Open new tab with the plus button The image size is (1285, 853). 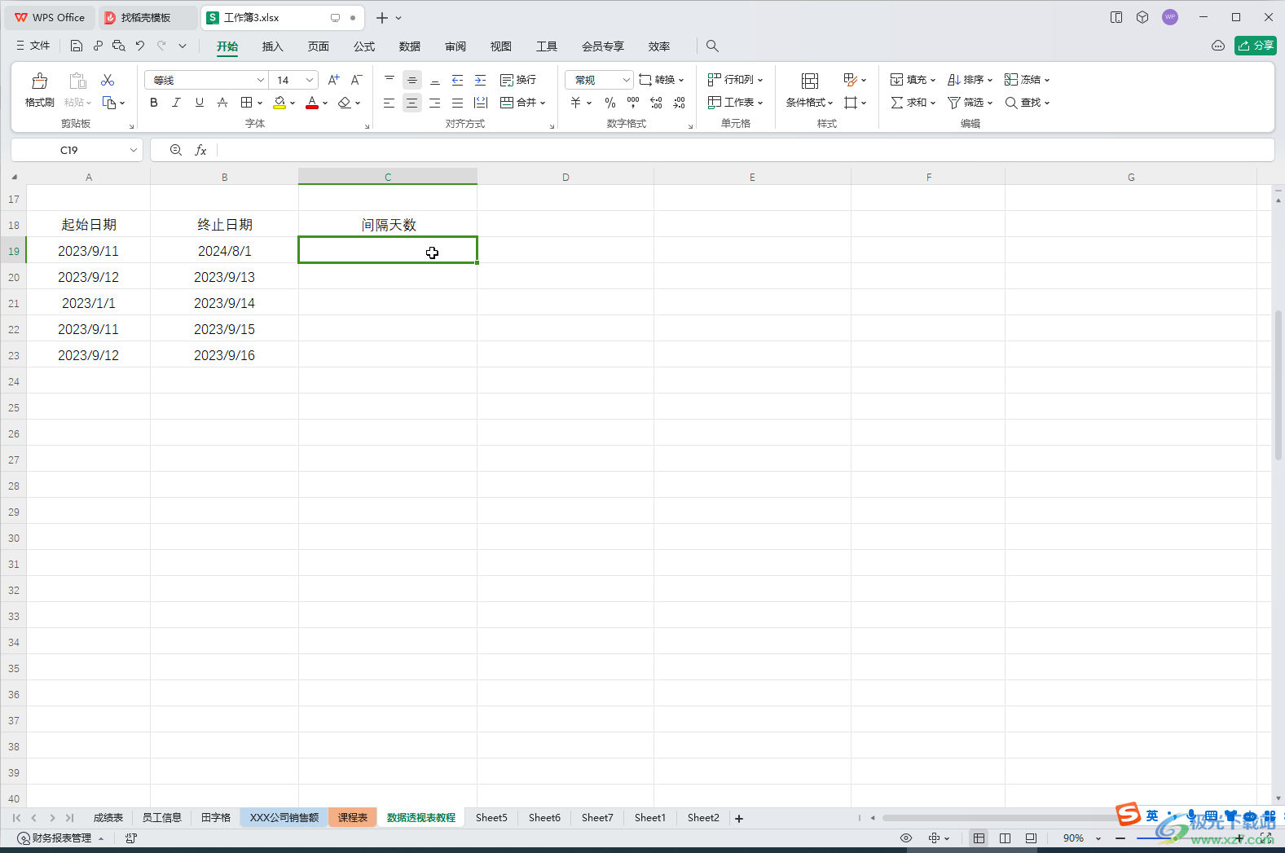click(x=382, y=17)
